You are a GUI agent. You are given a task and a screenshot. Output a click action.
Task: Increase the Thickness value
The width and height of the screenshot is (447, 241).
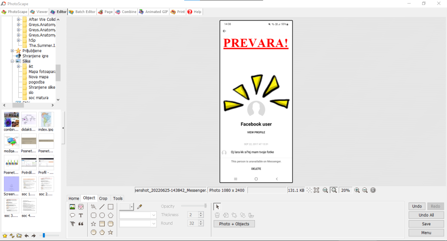(x=201, y=213)
